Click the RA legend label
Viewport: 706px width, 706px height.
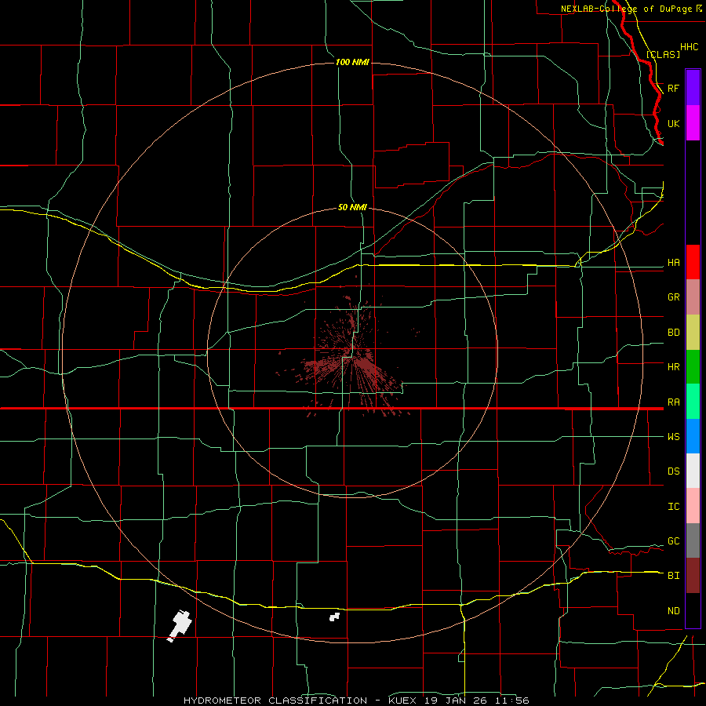click(674, 402)
